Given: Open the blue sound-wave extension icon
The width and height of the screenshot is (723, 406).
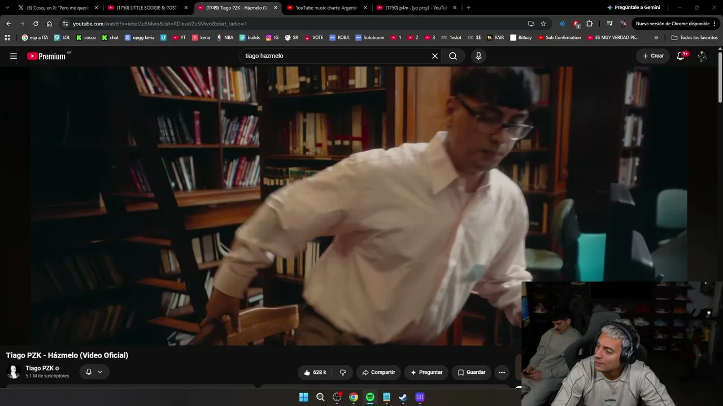Looking at the screenshot, I should tap(562, 24).
